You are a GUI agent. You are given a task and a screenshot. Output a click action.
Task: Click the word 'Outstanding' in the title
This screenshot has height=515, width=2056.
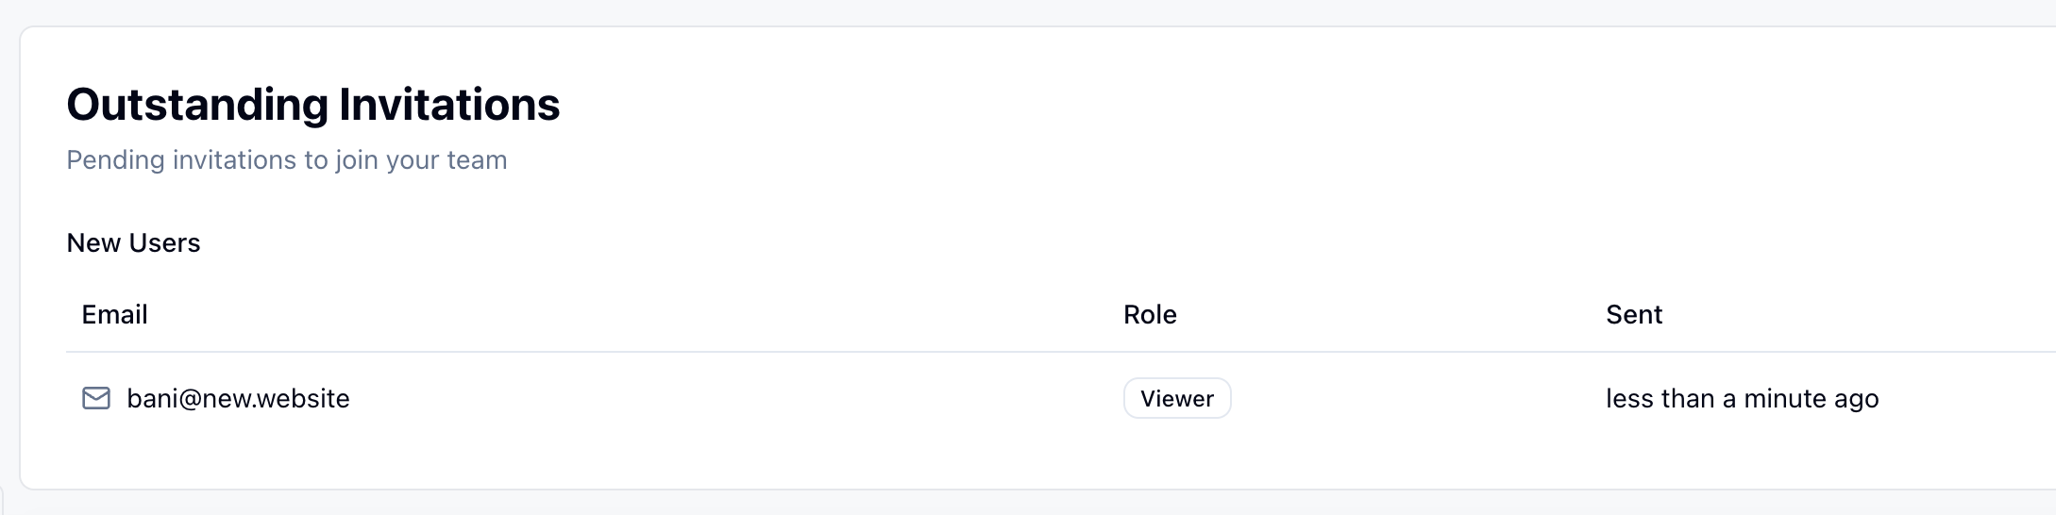click(196, 104)
